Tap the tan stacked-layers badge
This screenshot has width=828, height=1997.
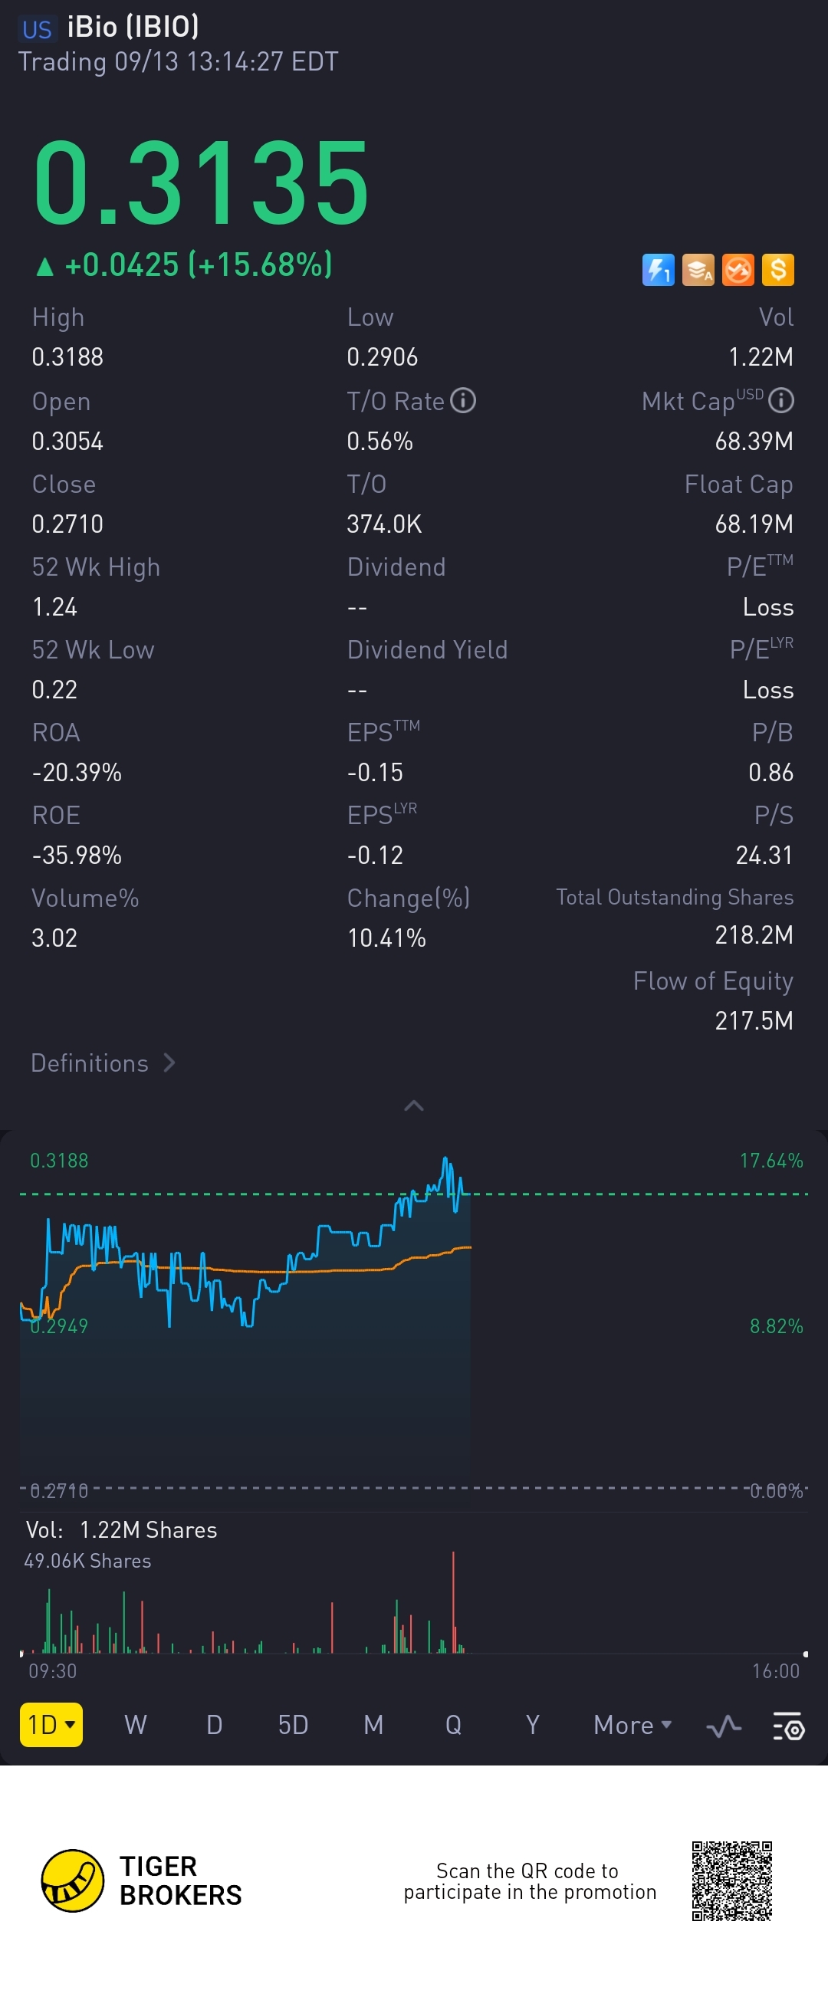click(x=698, y=270)
